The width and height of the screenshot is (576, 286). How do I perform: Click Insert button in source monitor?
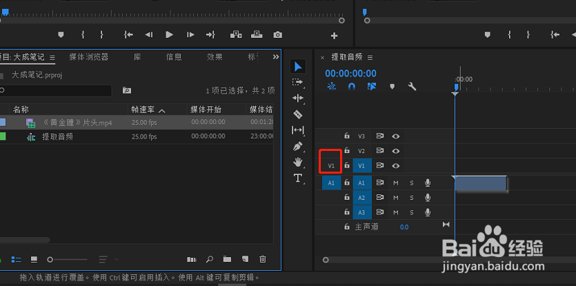click(236, 35)
